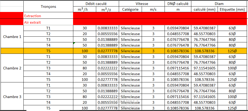The image size is (248, 111).
Task: Click the red Extraction cell
Action: (x=48, y=16)
